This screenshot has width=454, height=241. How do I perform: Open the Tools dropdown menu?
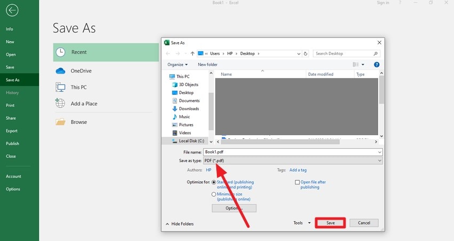[x=302, y=223]
